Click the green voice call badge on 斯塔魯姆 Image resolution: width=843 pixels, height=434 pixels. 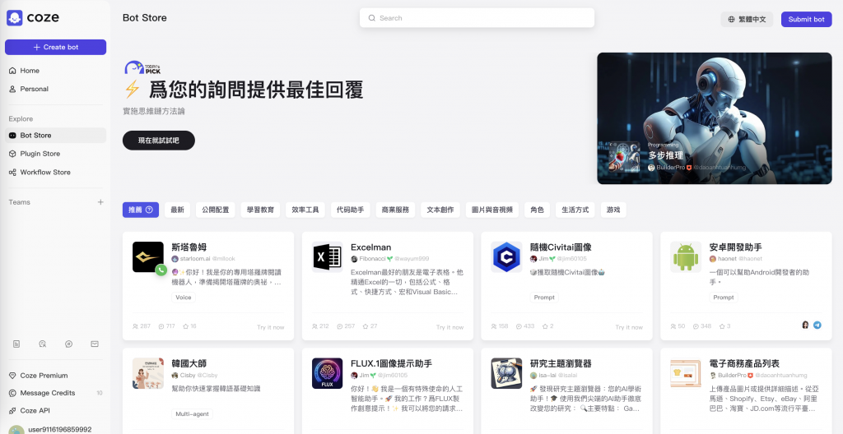(161, 270)
